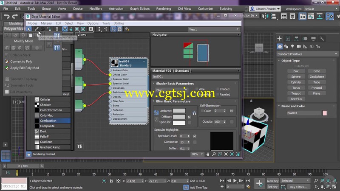The image size is (340, 191).
Task: Select the Shapes category icon
Action: click(x=286, y=46)
